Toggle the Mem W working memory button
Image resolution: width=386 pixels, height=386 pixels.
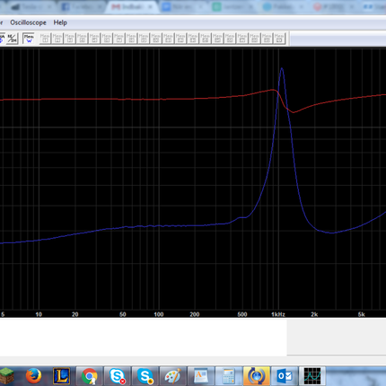tap(29, 39)
